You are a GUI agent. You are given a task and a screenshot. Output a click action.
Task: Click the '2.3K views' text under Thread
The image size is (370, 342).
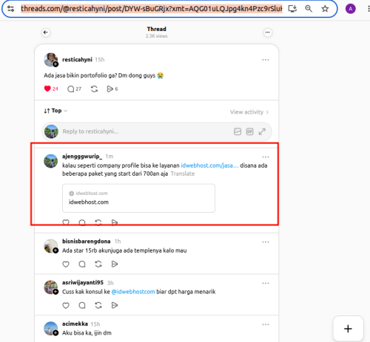tap(156, 36)
